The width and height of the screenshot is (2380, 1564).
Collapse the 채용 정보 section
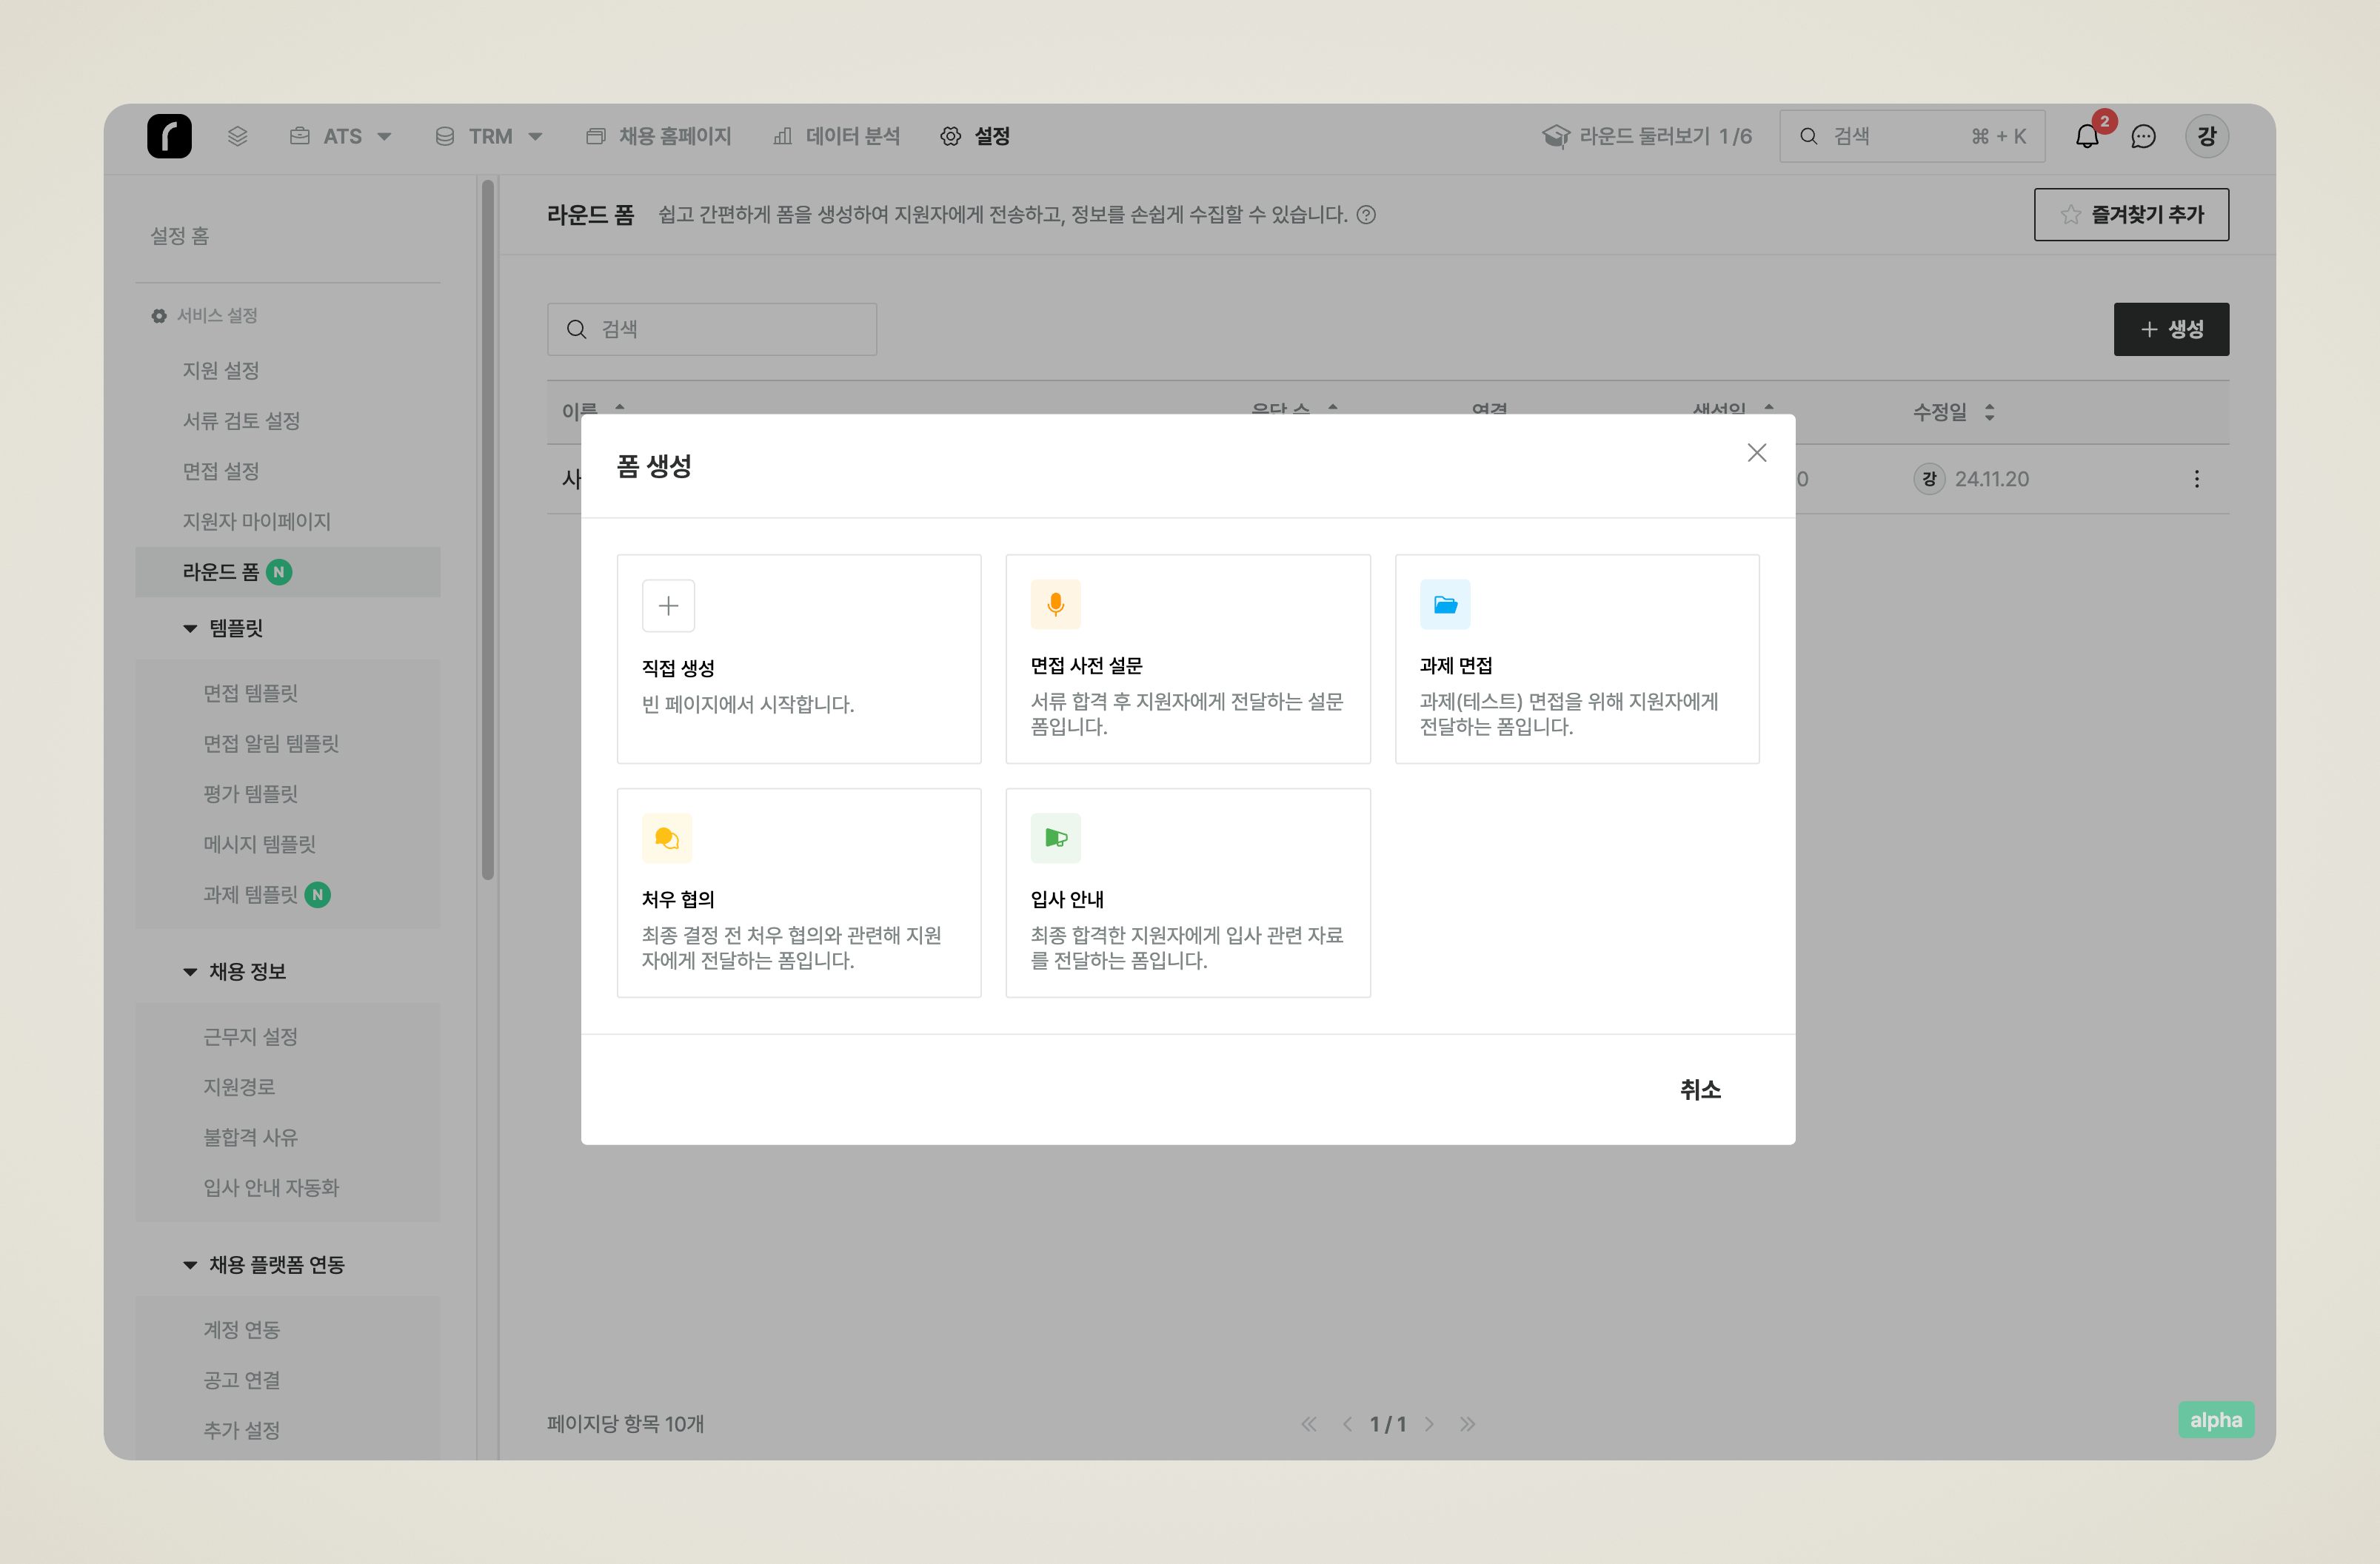point(190,971)
